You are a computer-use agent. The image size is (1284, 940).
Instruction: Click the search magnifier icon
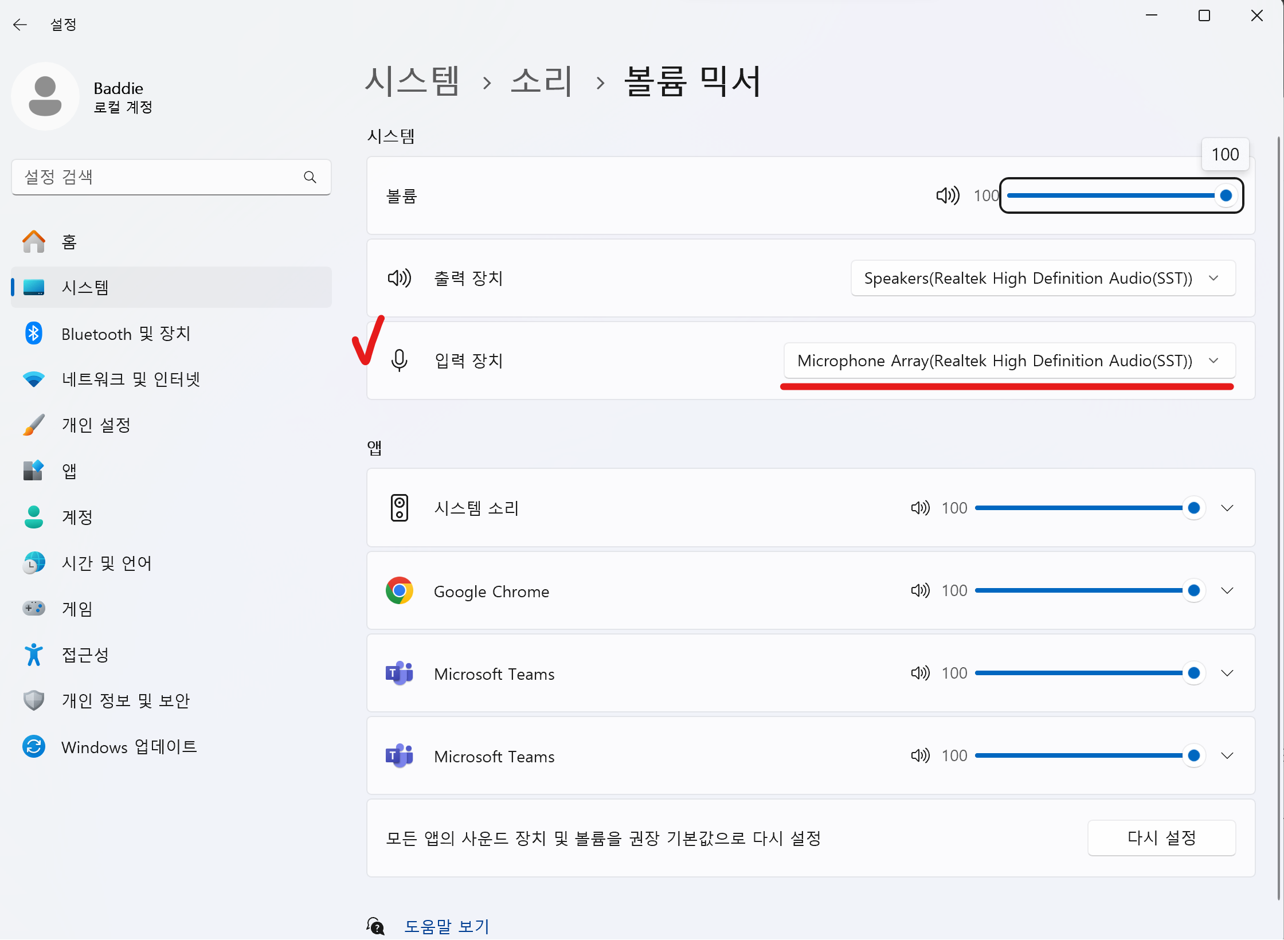(x=310, y=177)
